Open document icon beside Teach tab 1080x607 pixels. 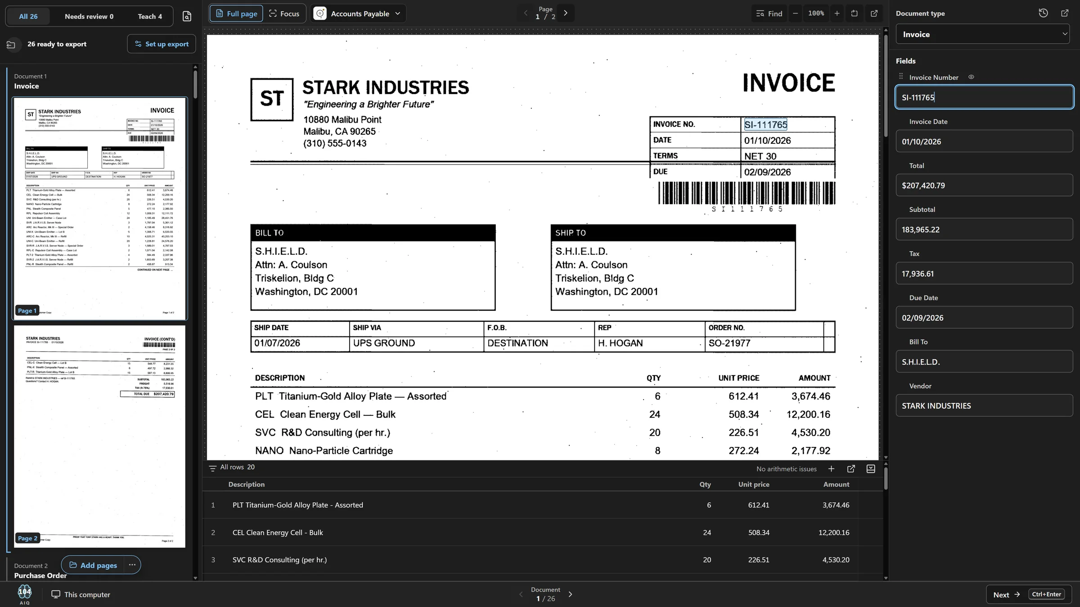pyautogui.click(x=187, y=16)
